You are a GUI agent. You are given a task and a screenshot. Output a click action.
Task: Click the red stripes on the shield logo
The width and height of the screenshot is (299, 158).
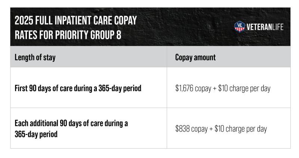click(x=240, y=30)
